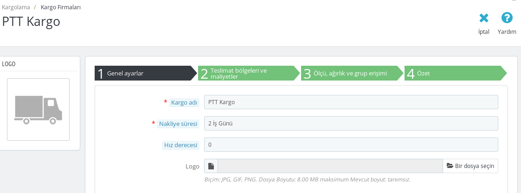
Task: Focus the Nakliye süresi input field
Action: pyautogui.click(x=351, y=124)
